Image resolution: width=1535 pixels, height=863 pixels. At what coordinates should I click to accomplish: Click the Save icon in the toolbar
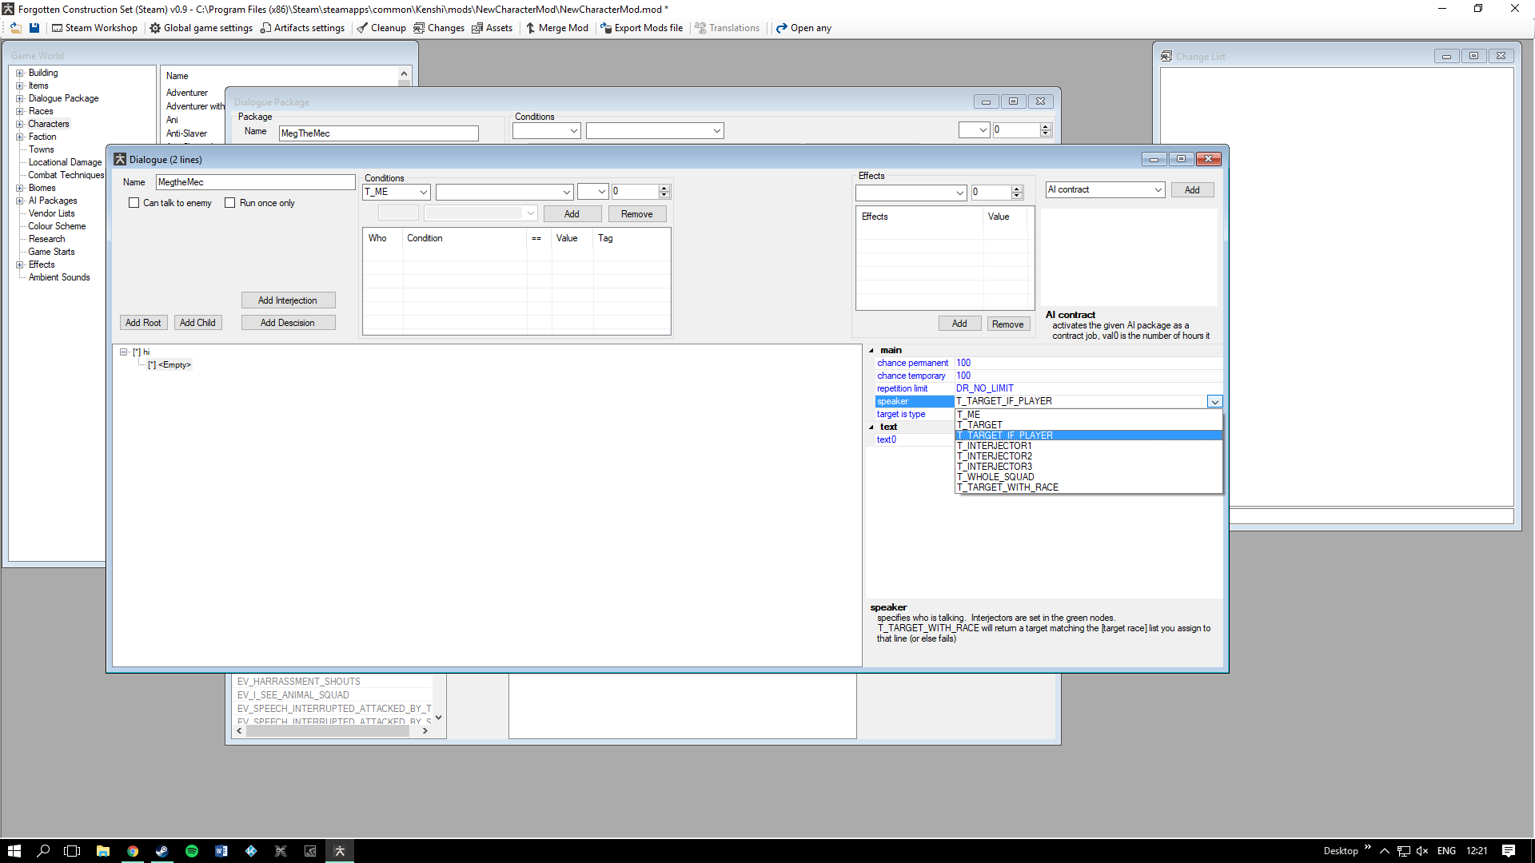tap(34, 28)
